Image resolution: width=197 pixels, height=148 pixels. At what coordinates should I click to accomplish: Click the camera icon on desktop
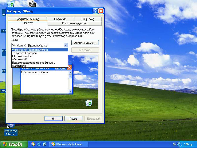tap(33, 4)
